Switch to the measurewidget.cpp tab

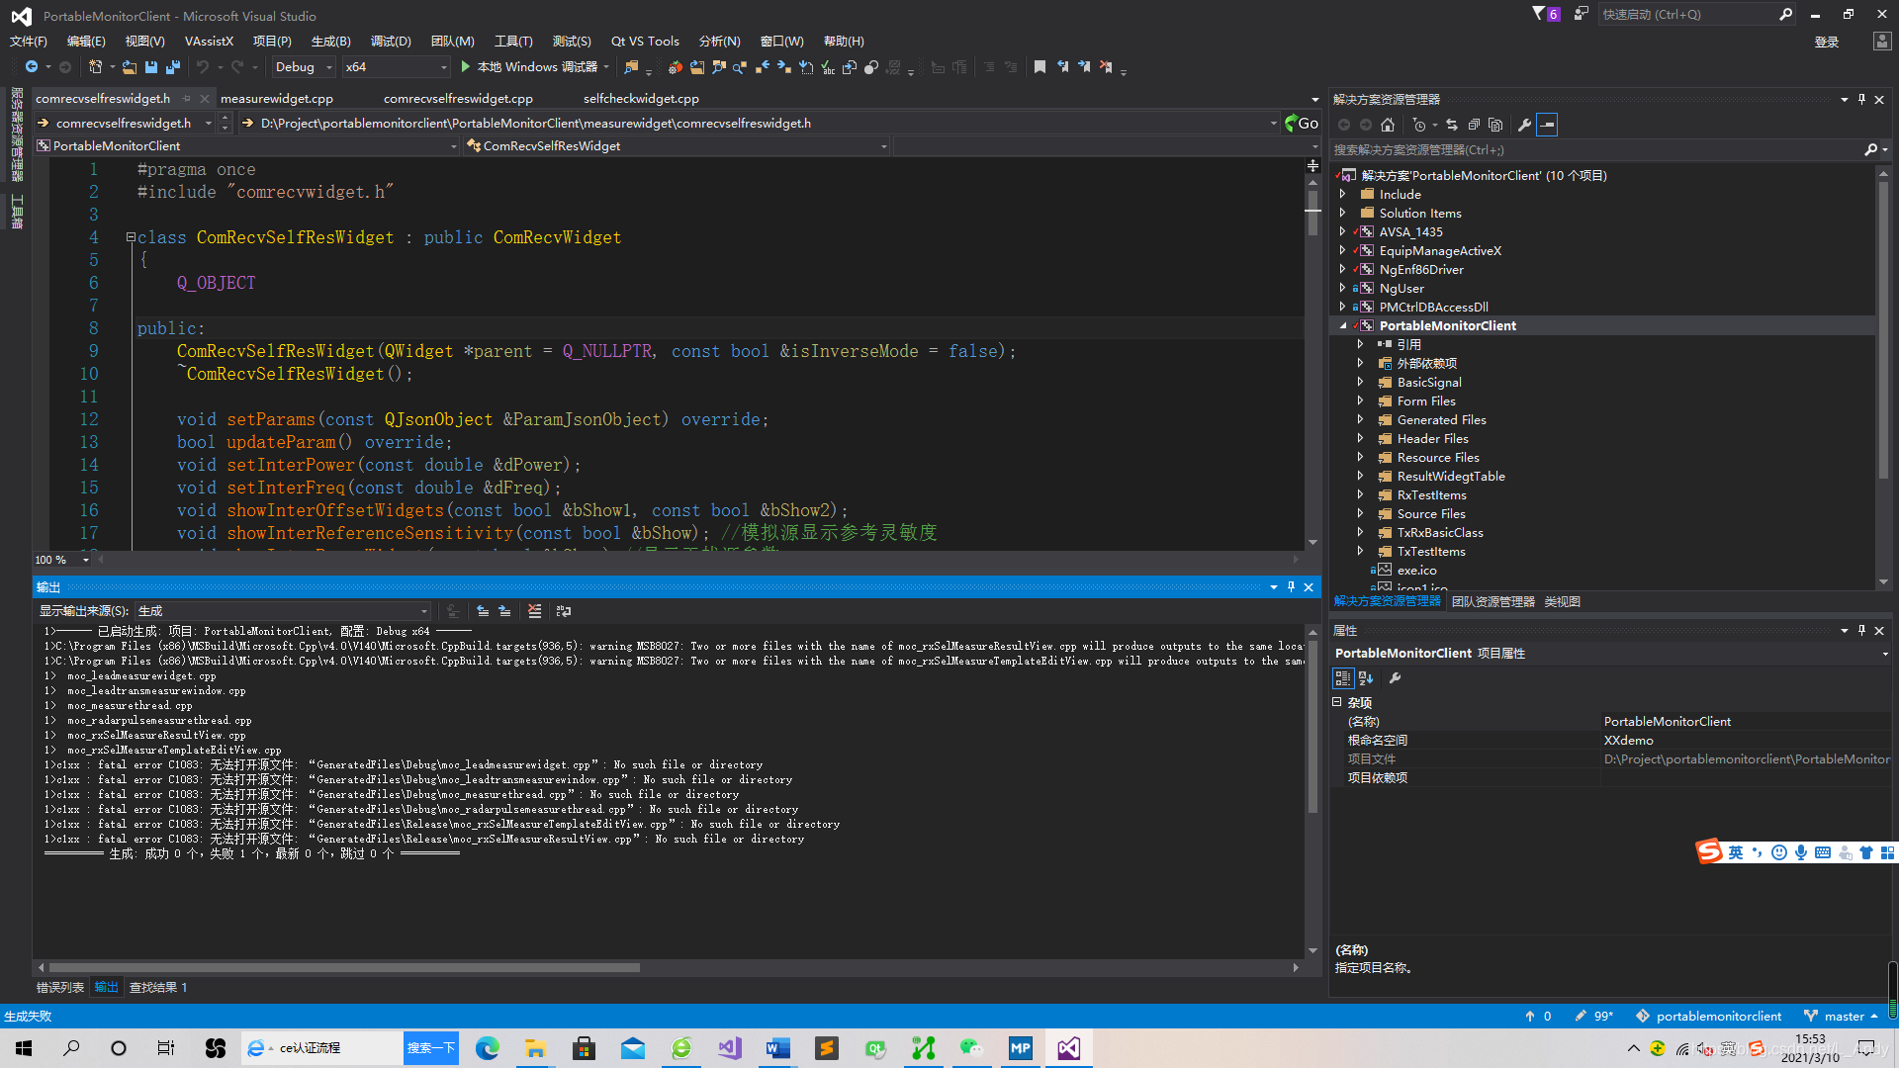(276, 99)
